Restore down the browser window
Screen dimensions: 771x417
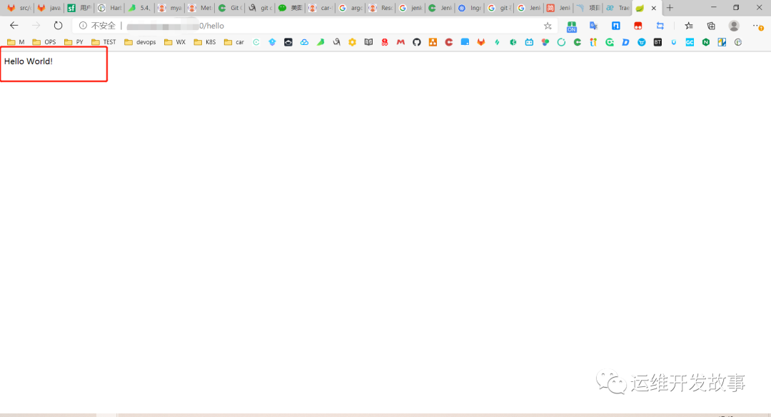[736, 7]
